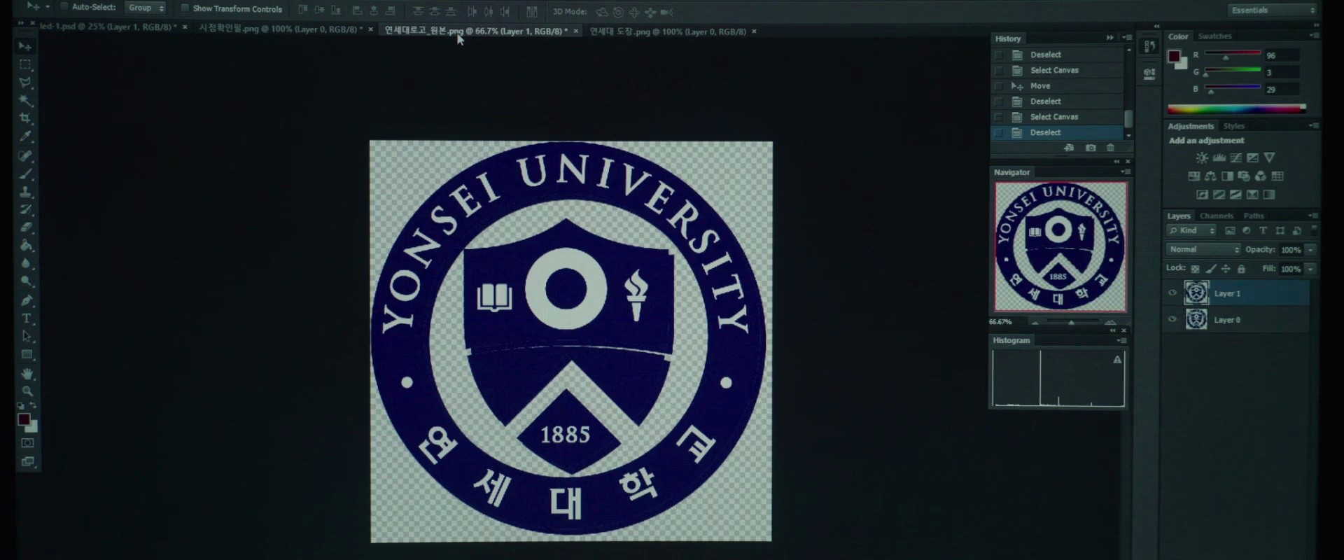Add a Brightness/Contrast adjustment
The width and height of the screenshot is (1344, 560).
click(1202, 158)
